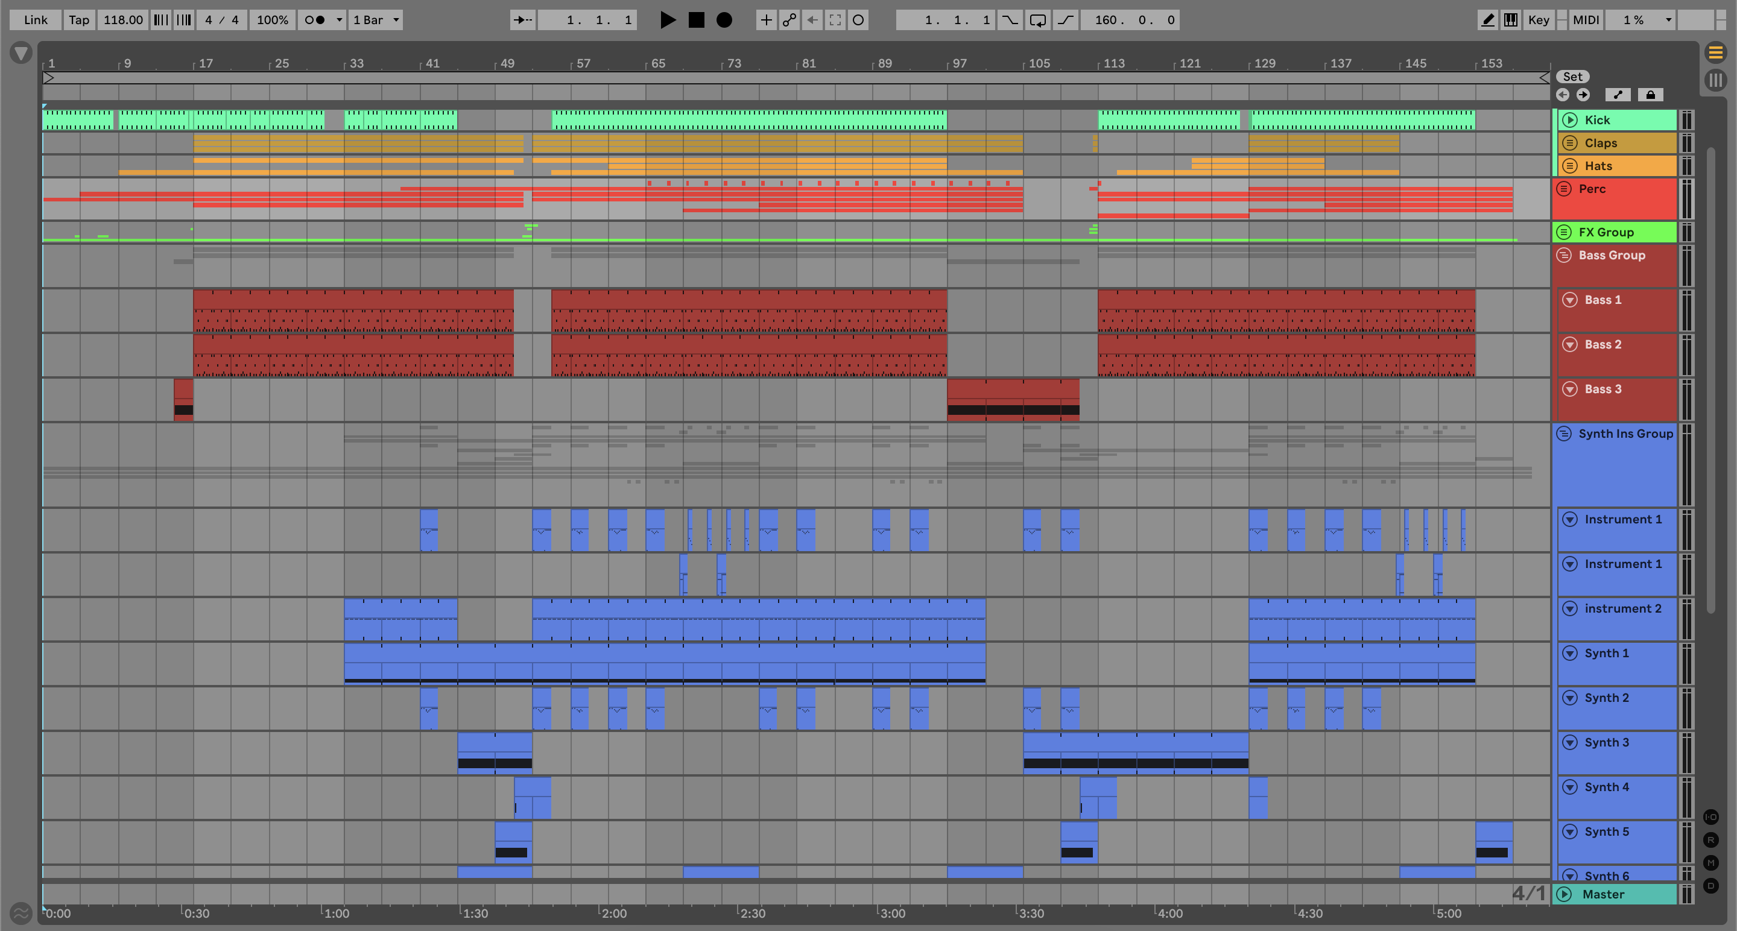Click the Set locator button
This screenshot has width=1737, height=931.
[x=1572, y=77]
